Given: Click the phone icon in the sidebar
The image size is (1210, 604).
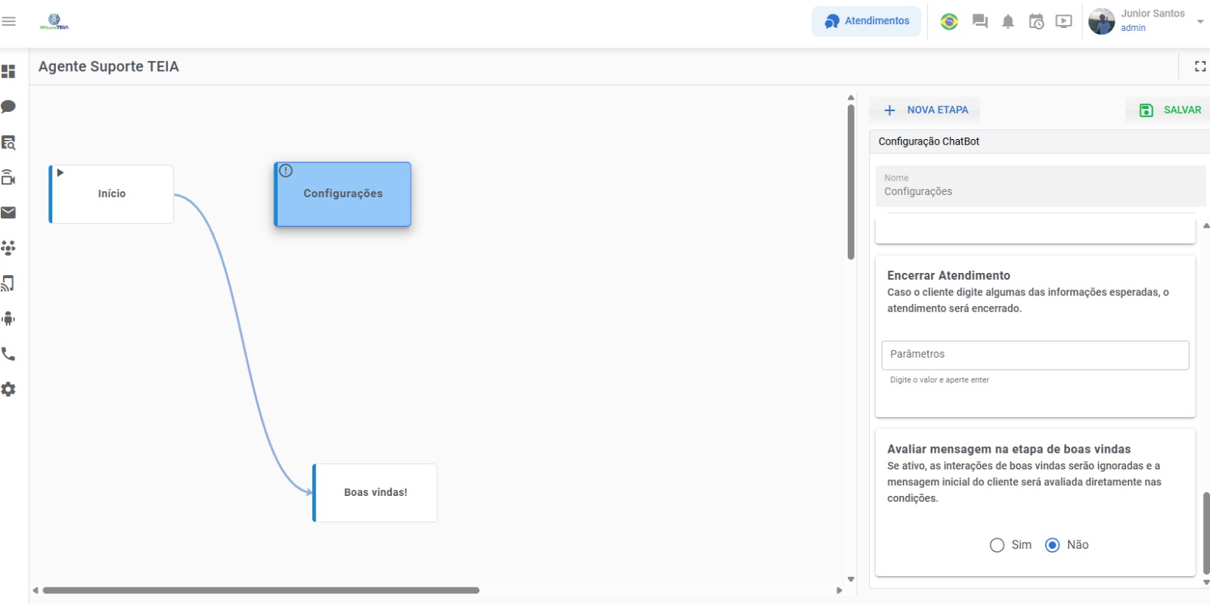Looking at the screenshot, I should point(8,354).
